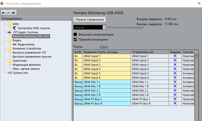Image resolution: width=202 pixels, height=121 pixels.
Task: Select Индикация времени item
Action: click(x=27, y=65)
